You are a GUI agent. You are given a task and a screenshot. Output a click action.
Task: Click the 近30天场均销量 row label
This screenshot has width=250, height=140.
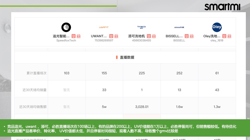(34, 90)
